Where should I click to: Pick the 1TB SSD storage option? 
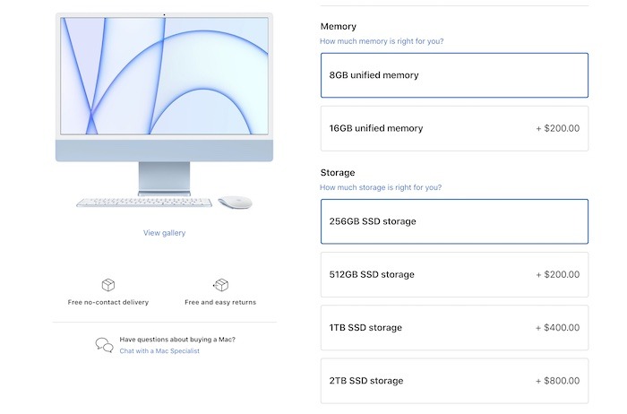coord(454,328)
